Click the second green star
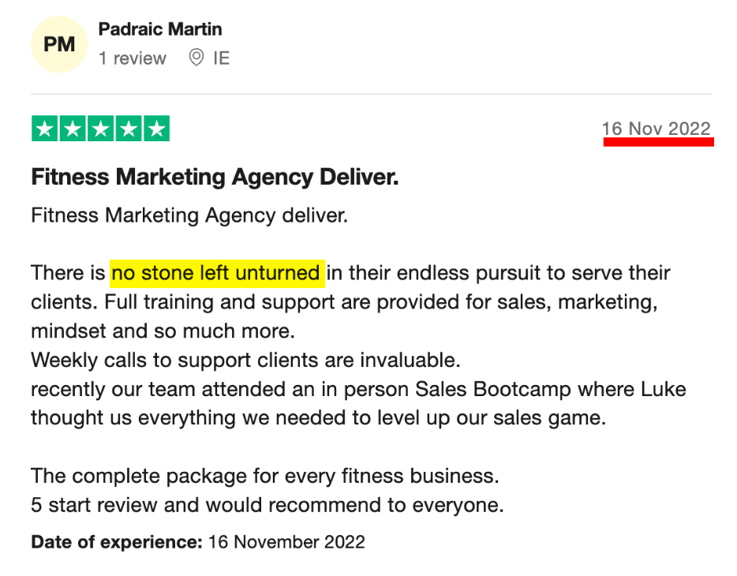 [x=73, y=129]
